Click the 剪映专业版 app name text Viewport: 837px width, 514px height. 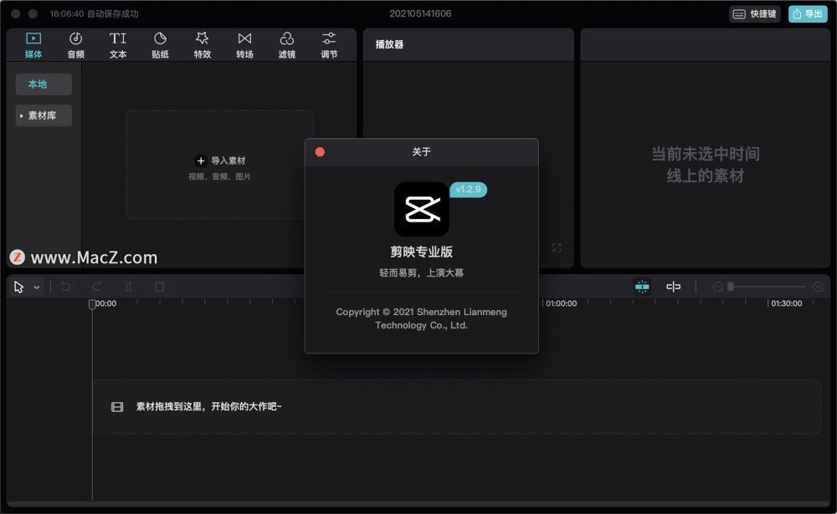pyautogui.click(x=421, y=252)
